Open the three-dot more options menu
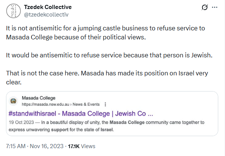The width and height of the screenshot is (225, 156). [214, 7]
